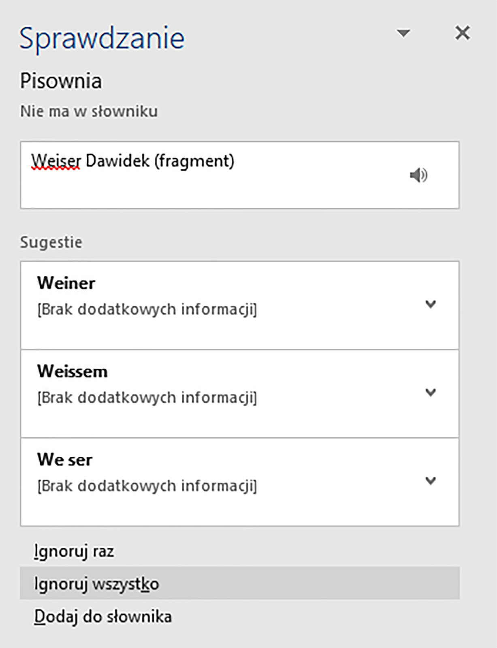Viewport: 497px width, 648px height.
Task: Expand options for the Weiner suggestion
Action: (x=431, y=304)
